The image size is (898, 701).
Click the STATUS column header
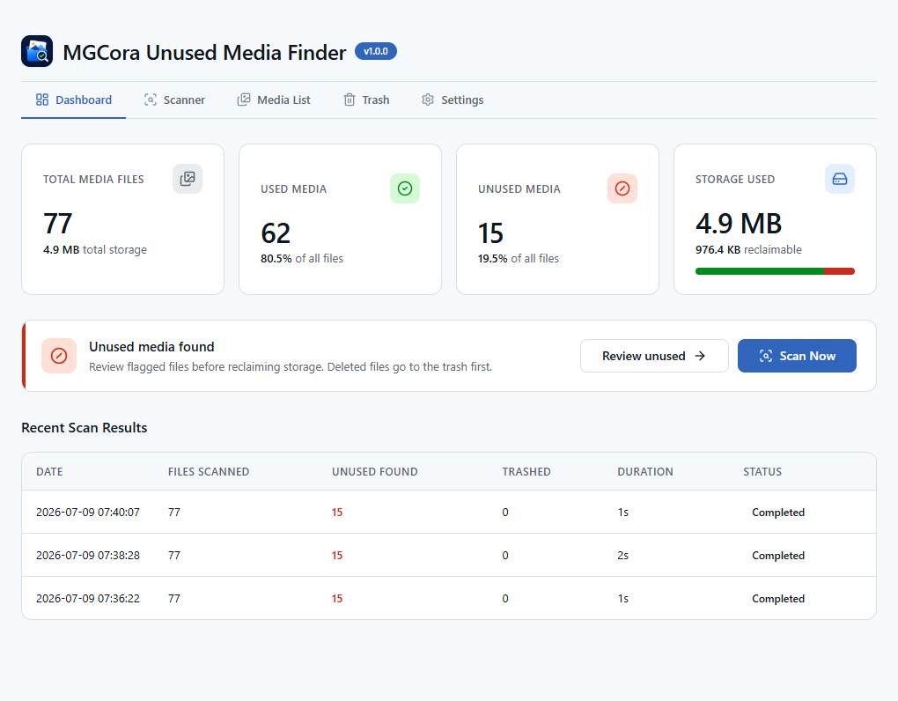pos(762,471)
